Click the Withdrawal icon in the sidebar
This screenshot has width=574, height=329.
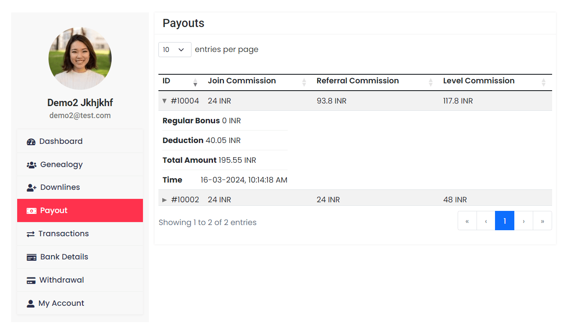pyautogui.click(x=31, y=280)
